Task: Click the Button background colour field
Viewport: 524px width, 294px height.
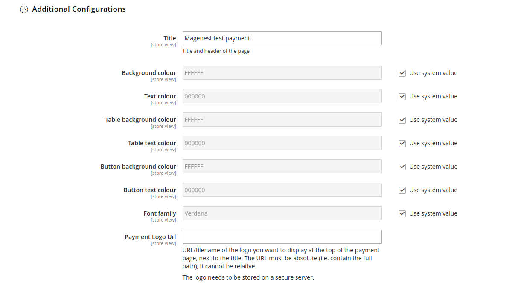Action: click(282, 167)
